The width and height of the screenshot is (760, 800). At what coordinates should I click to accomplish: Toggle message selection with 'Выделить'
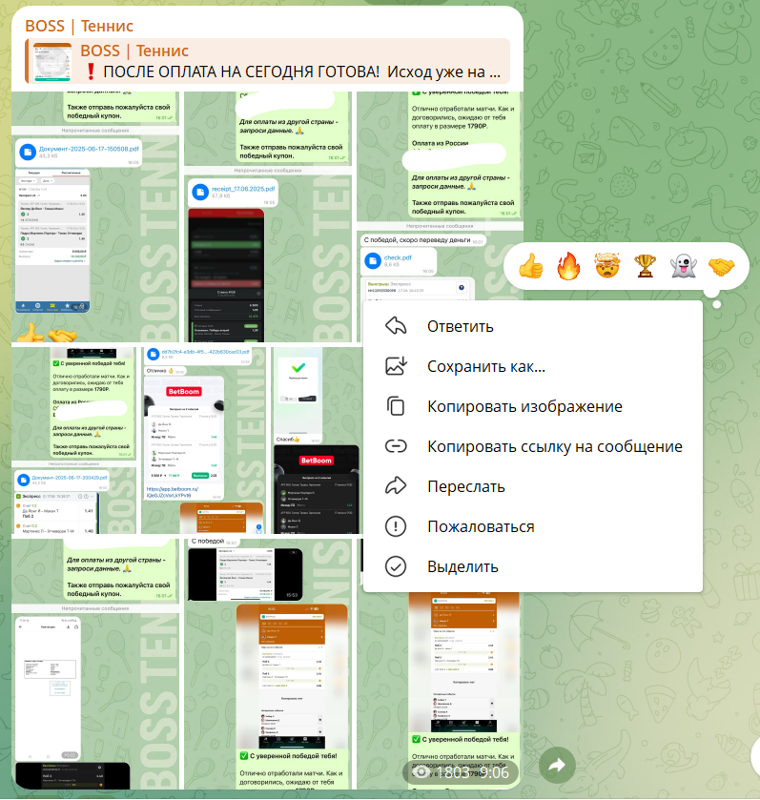pos(462,566)
